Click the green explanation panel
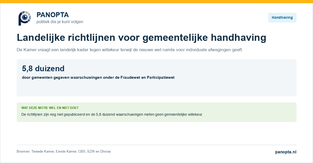This screenshot has height=163, width=313. pyautogui.click(x=156, y=112)
